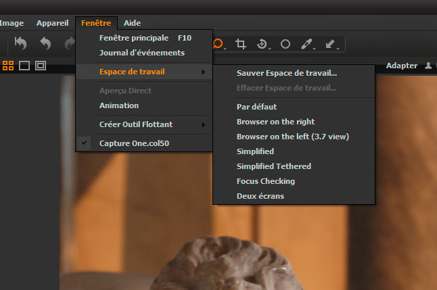Image resolution: width=437 pixels, height=290 pixels.
Task: Open the Image menu
Action: [x=11, y=23]
